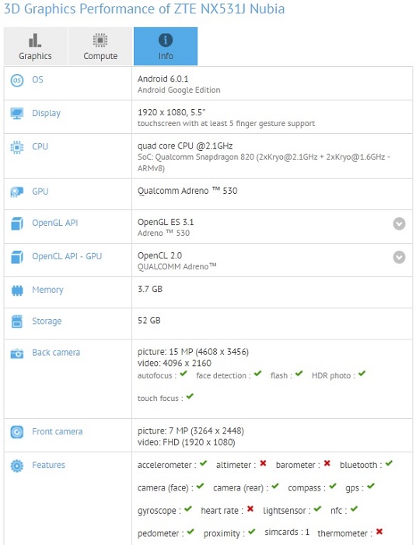This screenshot has width=416, height=545.
Task: Click the pedometer check mark
Action: [x=191, y=532]
